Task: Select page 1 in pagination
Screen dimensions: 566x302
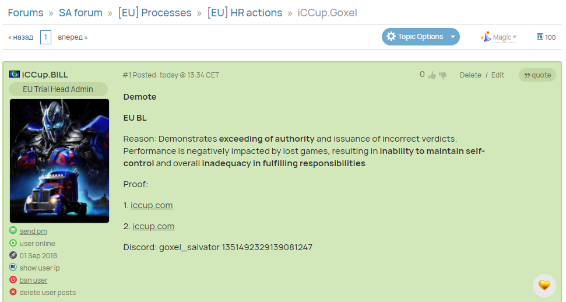Action: (x=45, y=37)
